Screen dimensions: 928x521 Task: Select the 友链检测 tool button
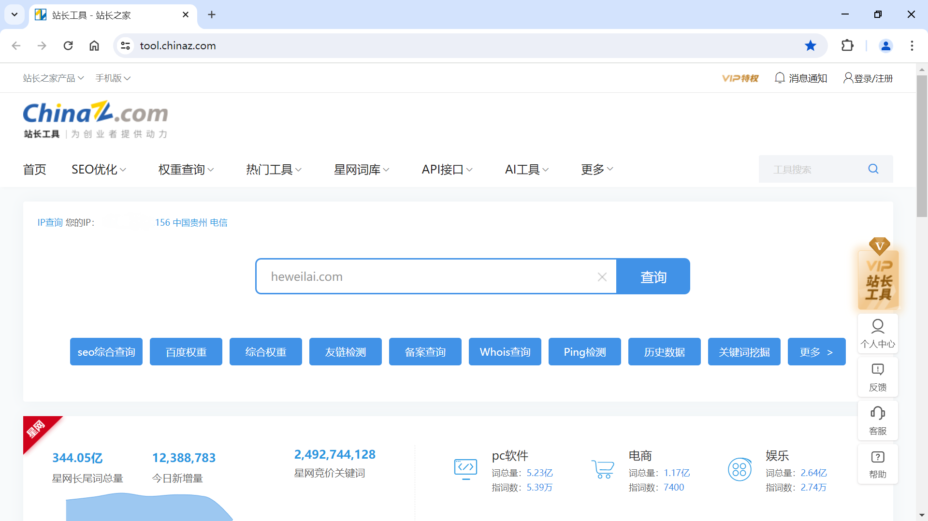click(346, 352)
